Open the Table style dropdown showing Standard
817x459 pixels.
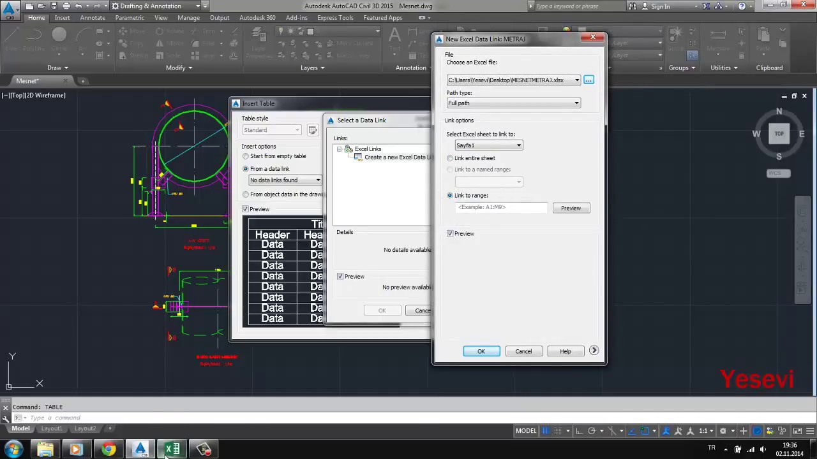point(271,130)
